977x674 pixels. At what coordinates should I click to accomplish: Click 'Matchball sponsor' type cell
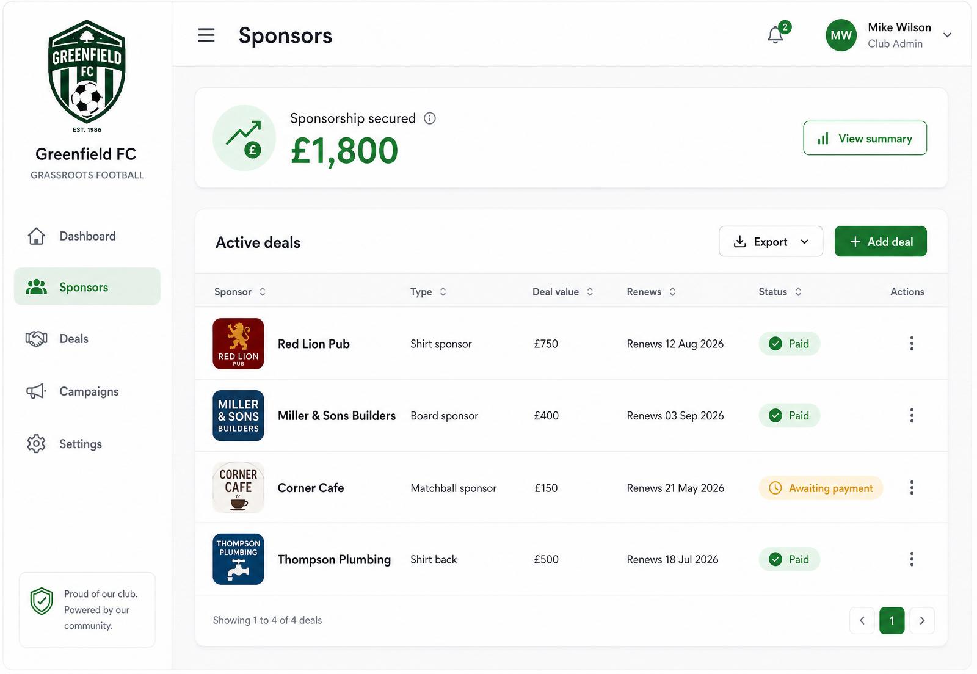click(454, 488)
